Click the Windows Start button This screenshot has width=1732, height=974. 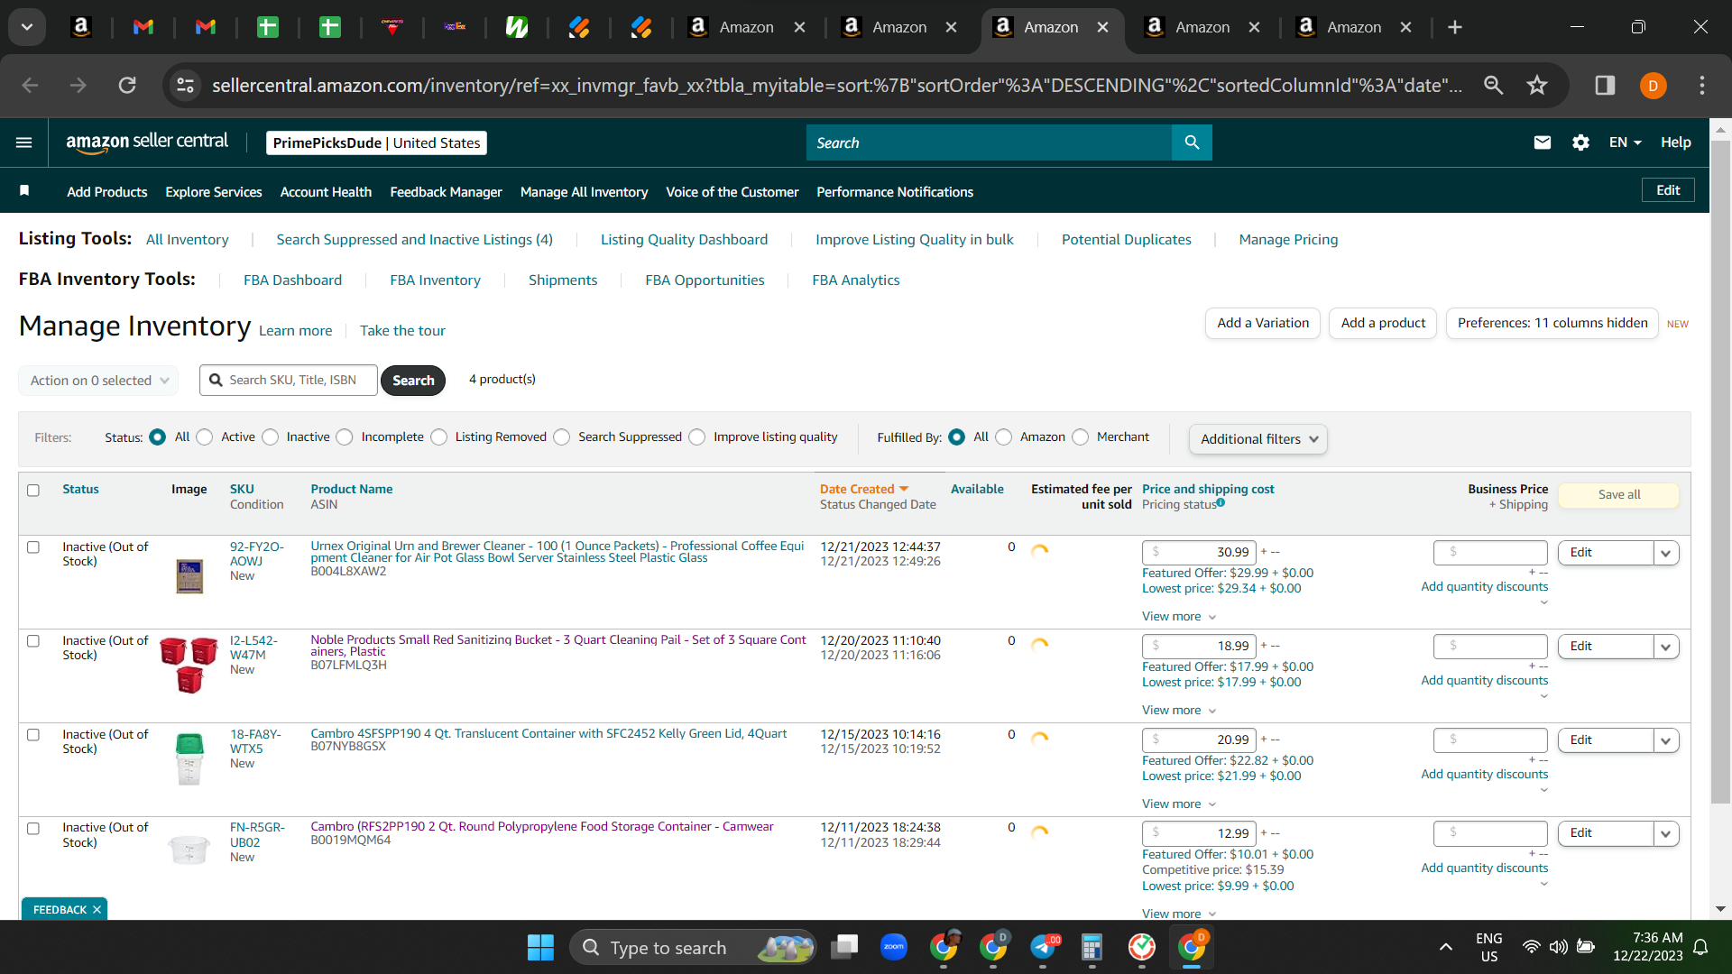coord(540,947)
